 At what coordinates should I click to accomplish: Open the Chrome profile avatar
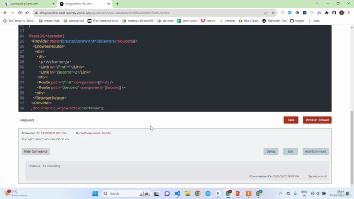pos(342,13)
